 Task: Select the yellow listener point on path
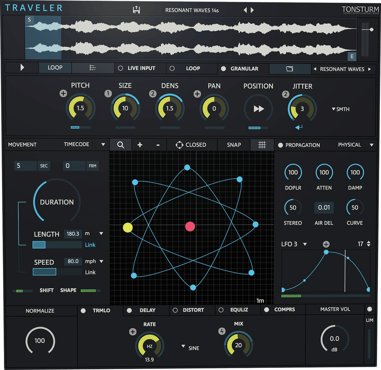point(128,228)
